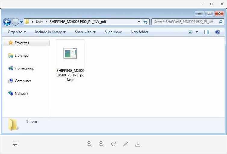Minimize the Explorer window

click(x=199, y=14)
